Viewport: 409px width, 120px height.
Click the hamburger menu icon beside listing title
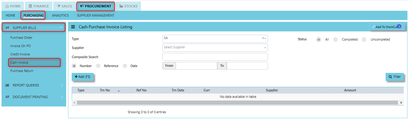pos(73,27)
